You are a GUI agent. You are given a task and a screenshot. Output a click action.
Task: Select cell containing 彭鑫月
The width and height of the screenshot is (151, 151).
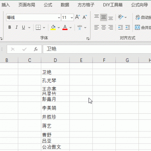55,99
